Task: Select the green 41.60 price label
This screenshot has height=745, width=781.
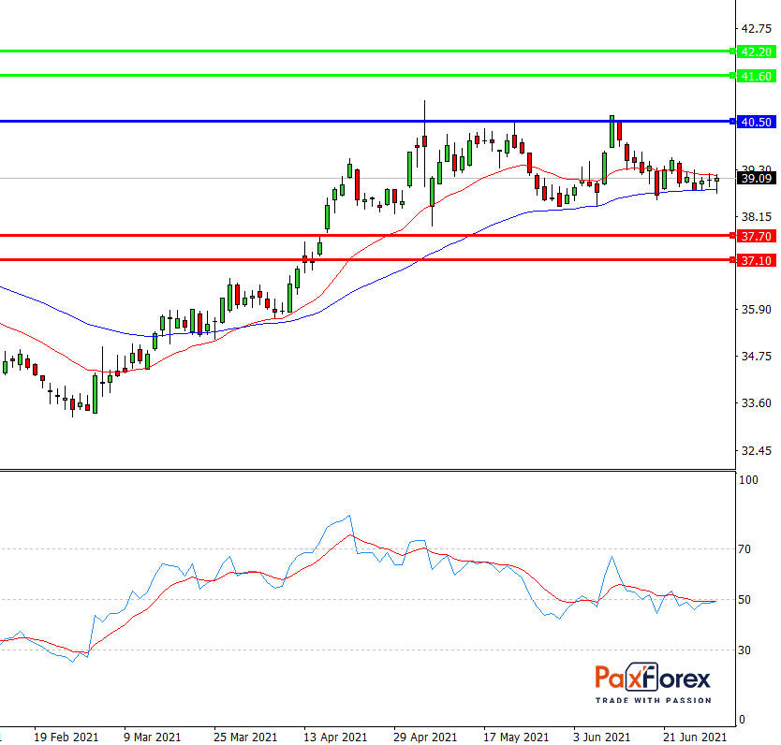Action: click(x=756, y=76)
